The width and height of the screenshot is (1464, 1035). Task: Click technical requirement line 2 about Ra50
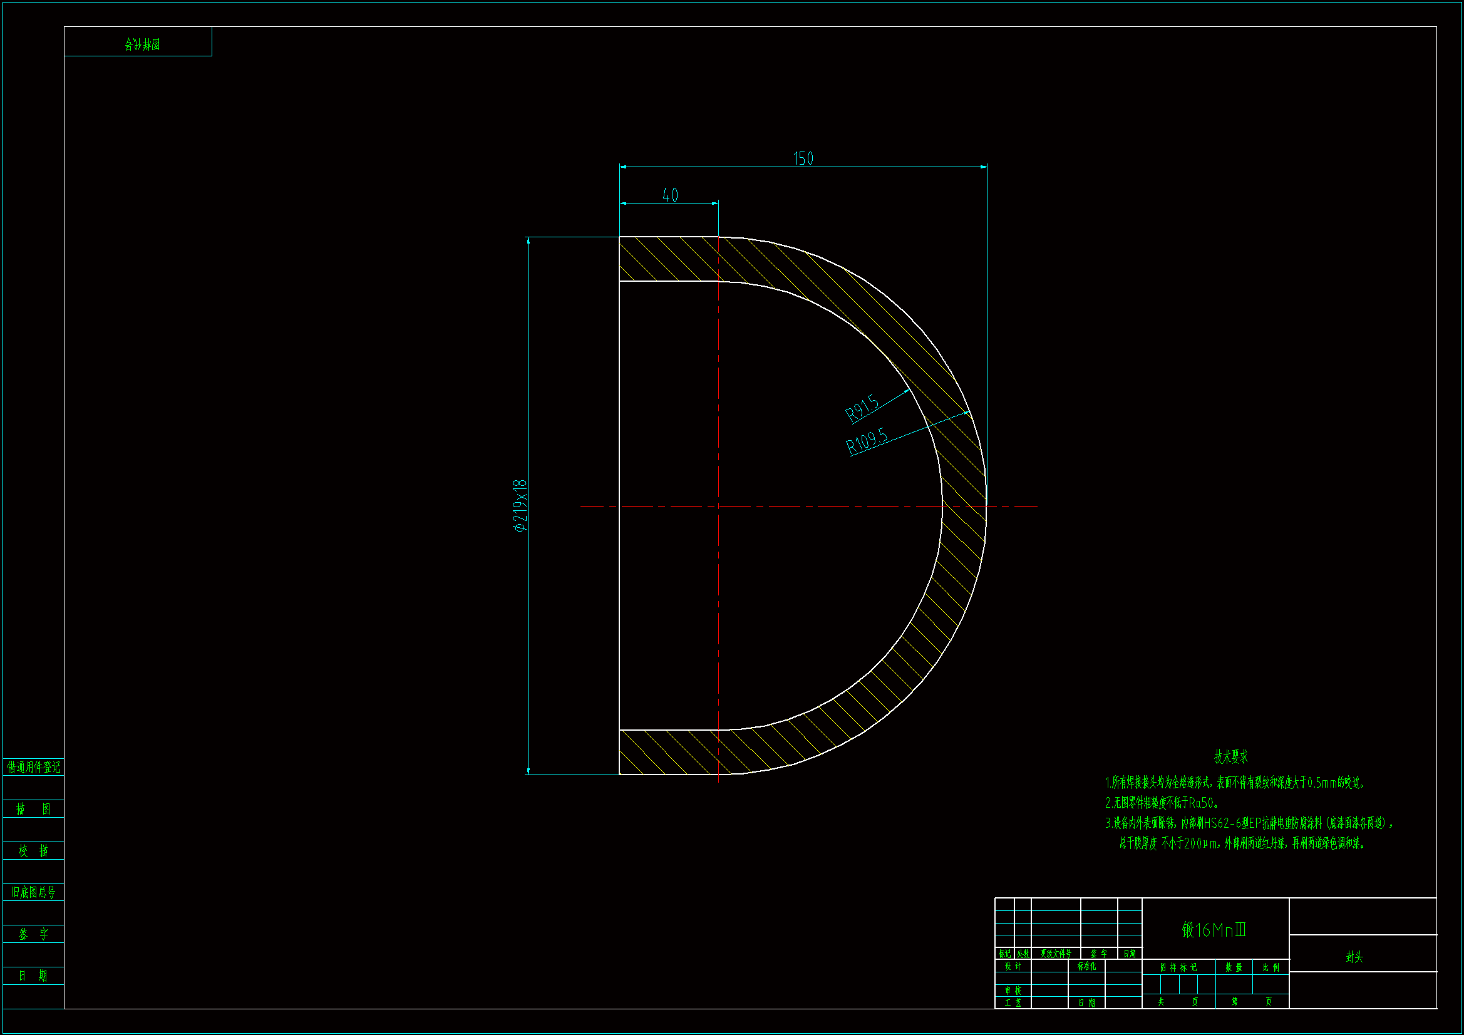[x=1162, y=803]
